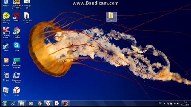Select the Counter-Strike Global Offensive shortcut
Screen dimensions: 191x107
[17, 4]
